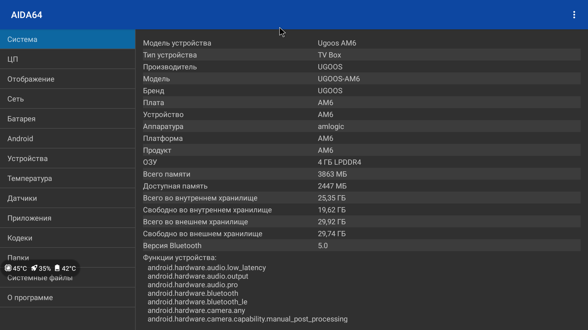
Task: Select android.hardware.bluetooth_le entry
Action: pos(198,302)
